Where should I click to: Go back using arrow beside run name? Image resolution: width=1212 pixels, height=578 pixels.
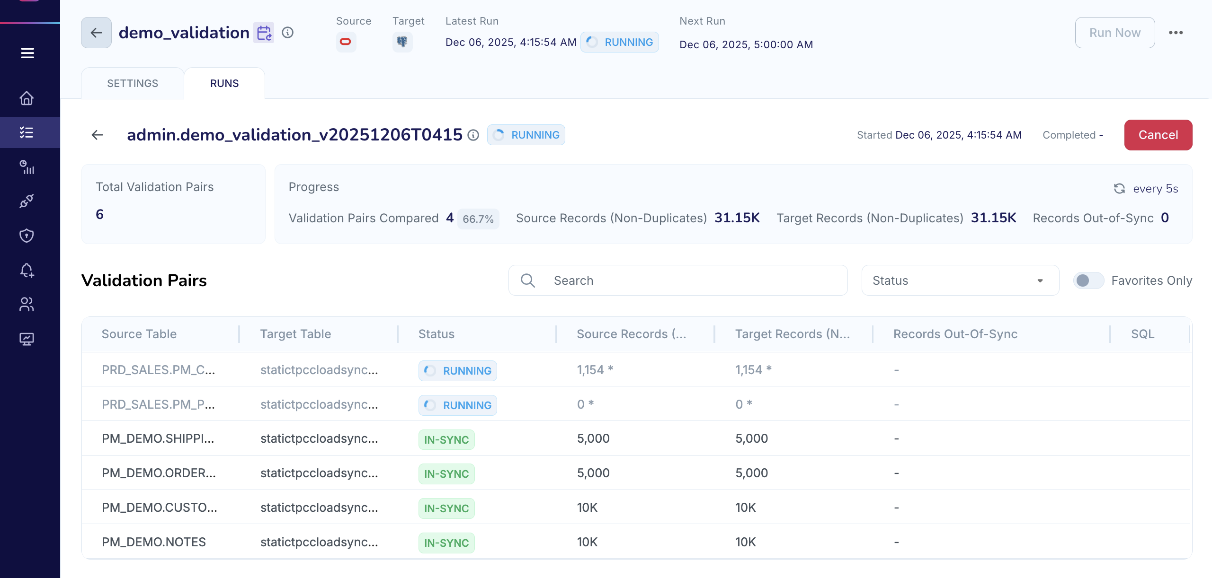98,135
